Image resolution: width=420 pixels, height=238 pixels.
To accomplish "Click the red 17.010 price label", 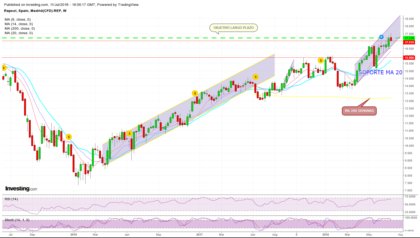I will pos(409,42).
